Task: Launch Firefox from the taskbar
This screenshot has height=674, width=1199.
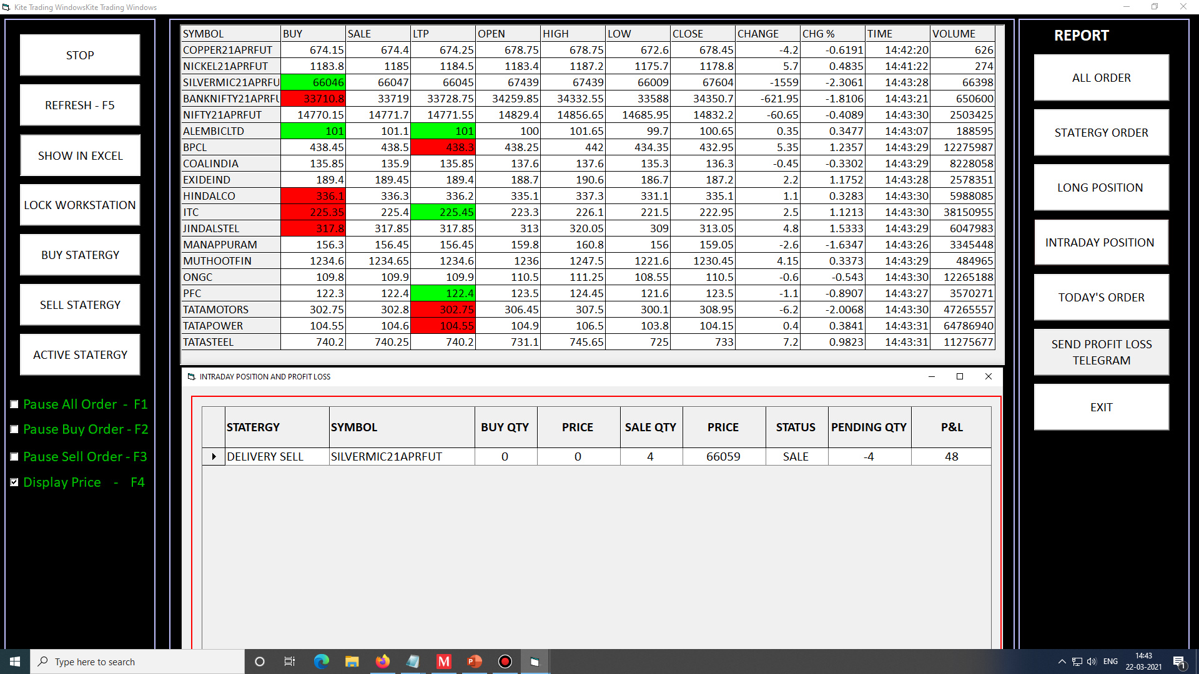Action: coord(382,662)
